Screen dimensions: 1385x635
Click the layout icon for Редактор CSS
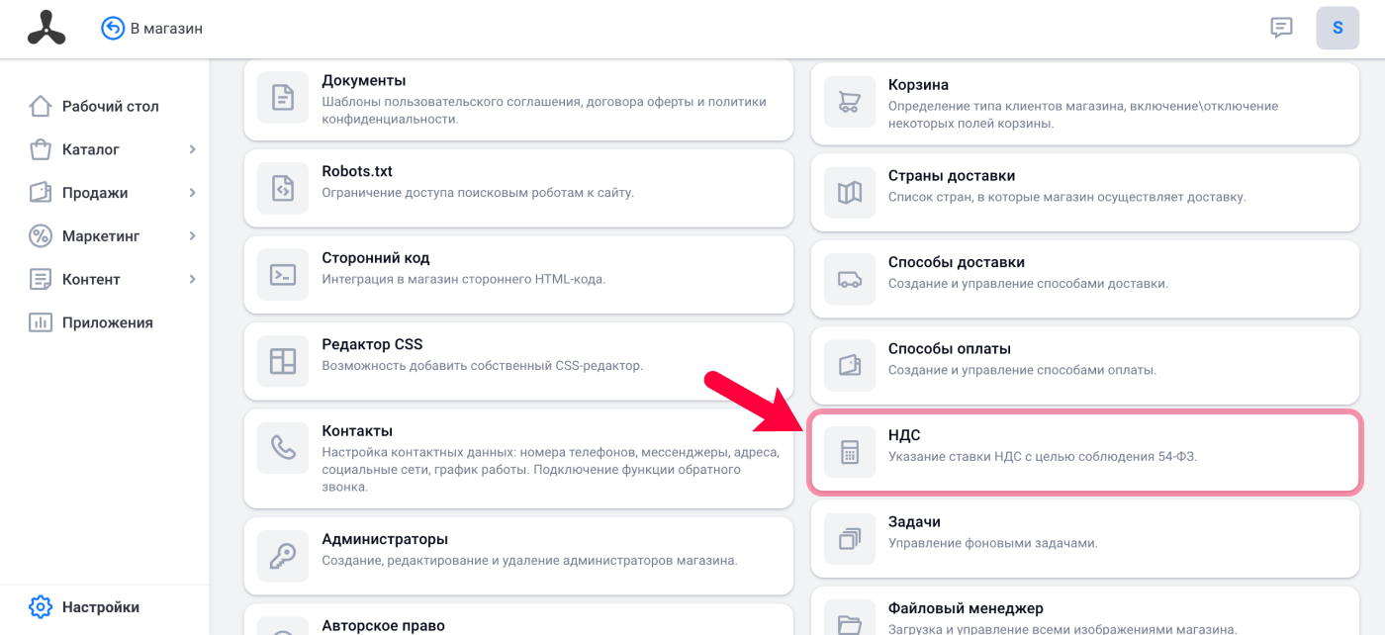[283, 361]
